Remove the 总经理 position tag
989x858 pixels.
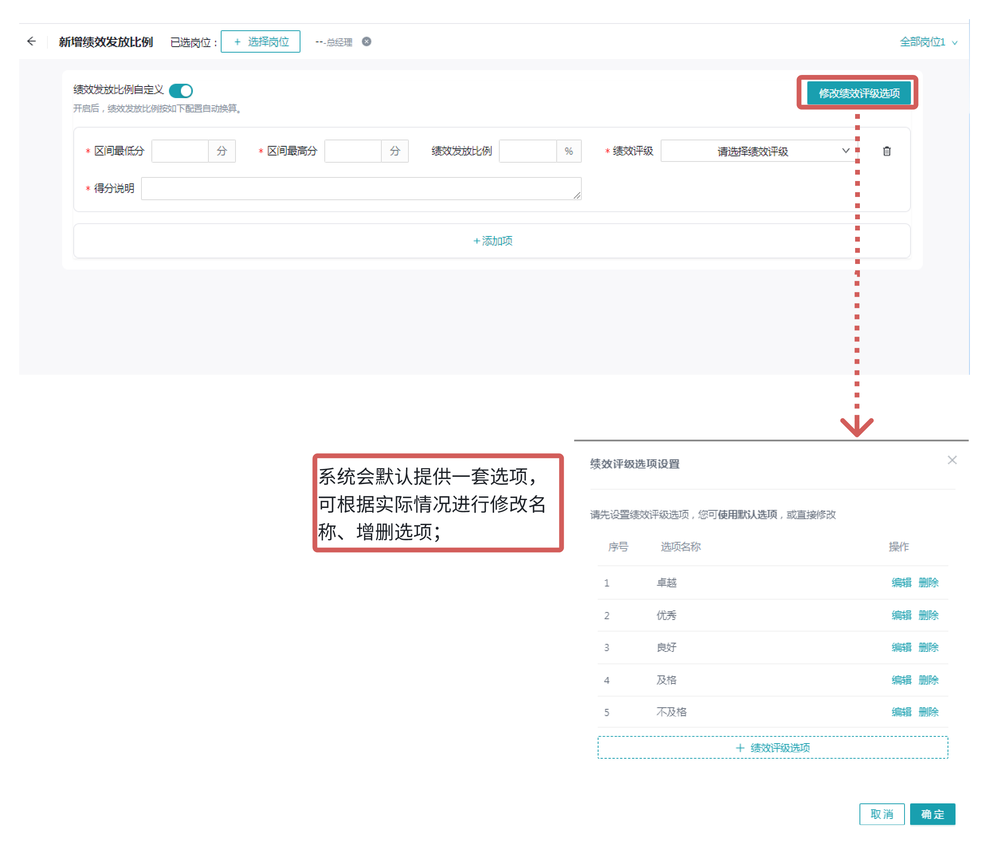(x=366, y=41)
